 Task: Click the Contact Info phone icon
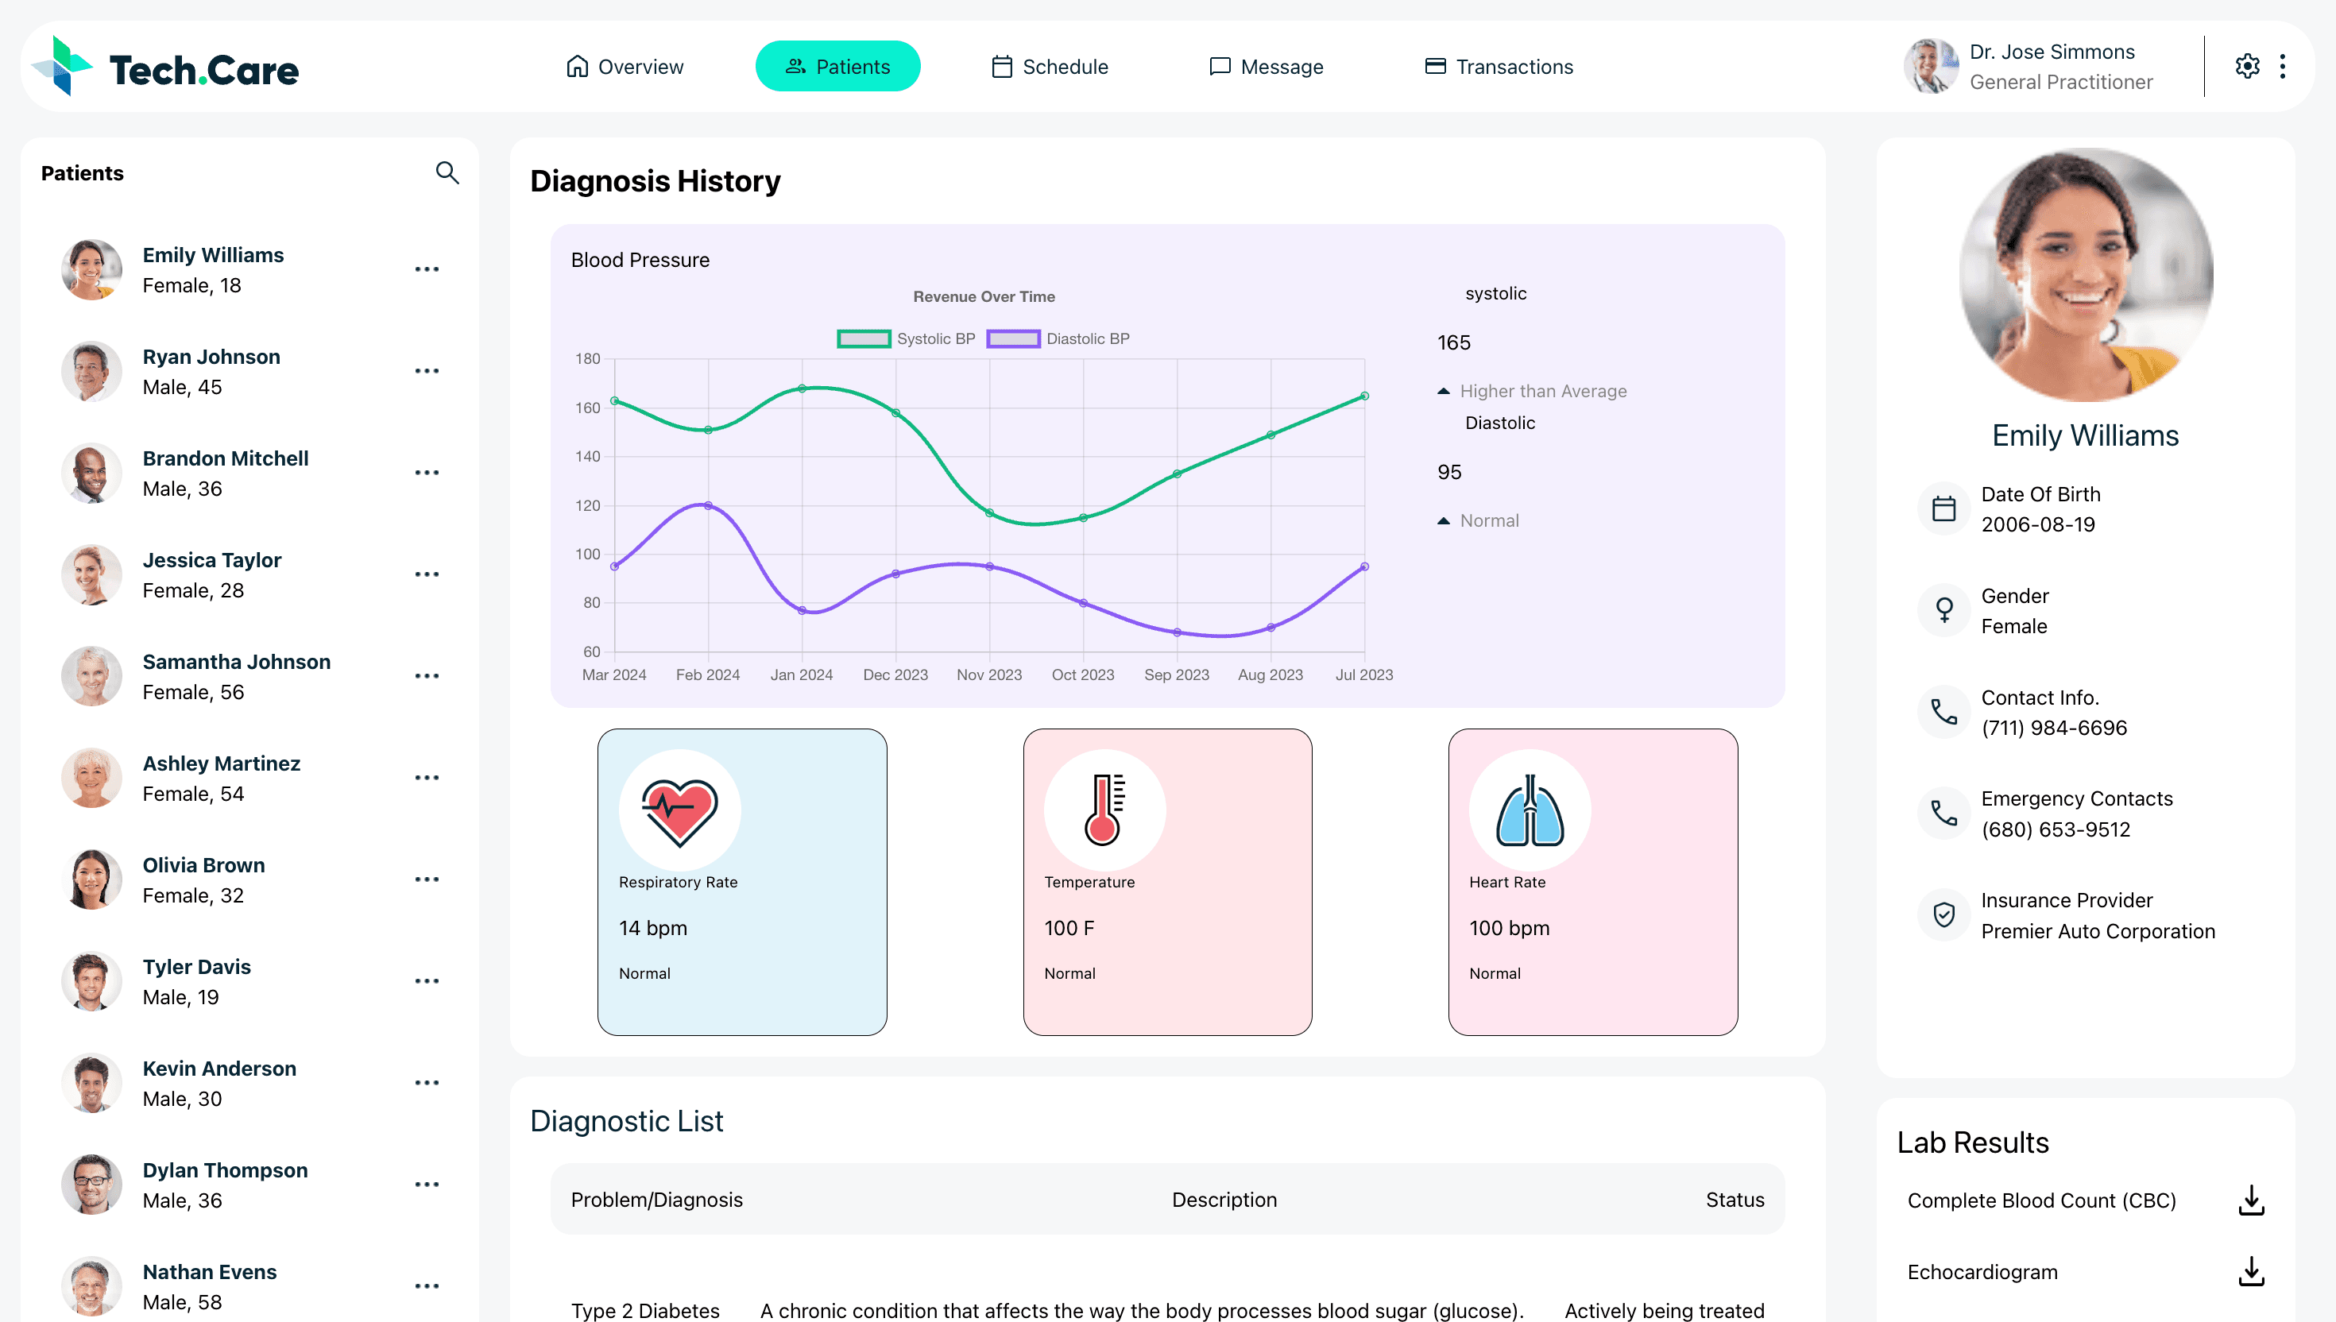point(1943,712)
